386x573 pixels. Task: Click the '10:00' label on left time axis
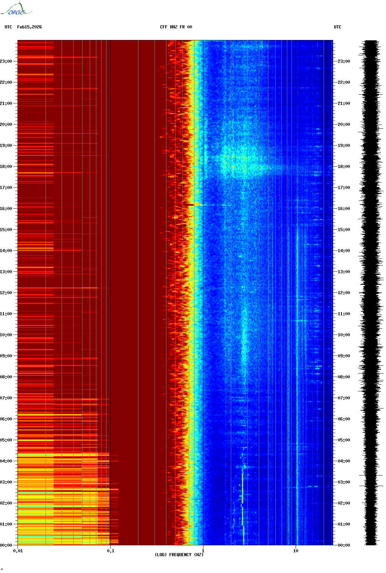click(x=6, y=335)
